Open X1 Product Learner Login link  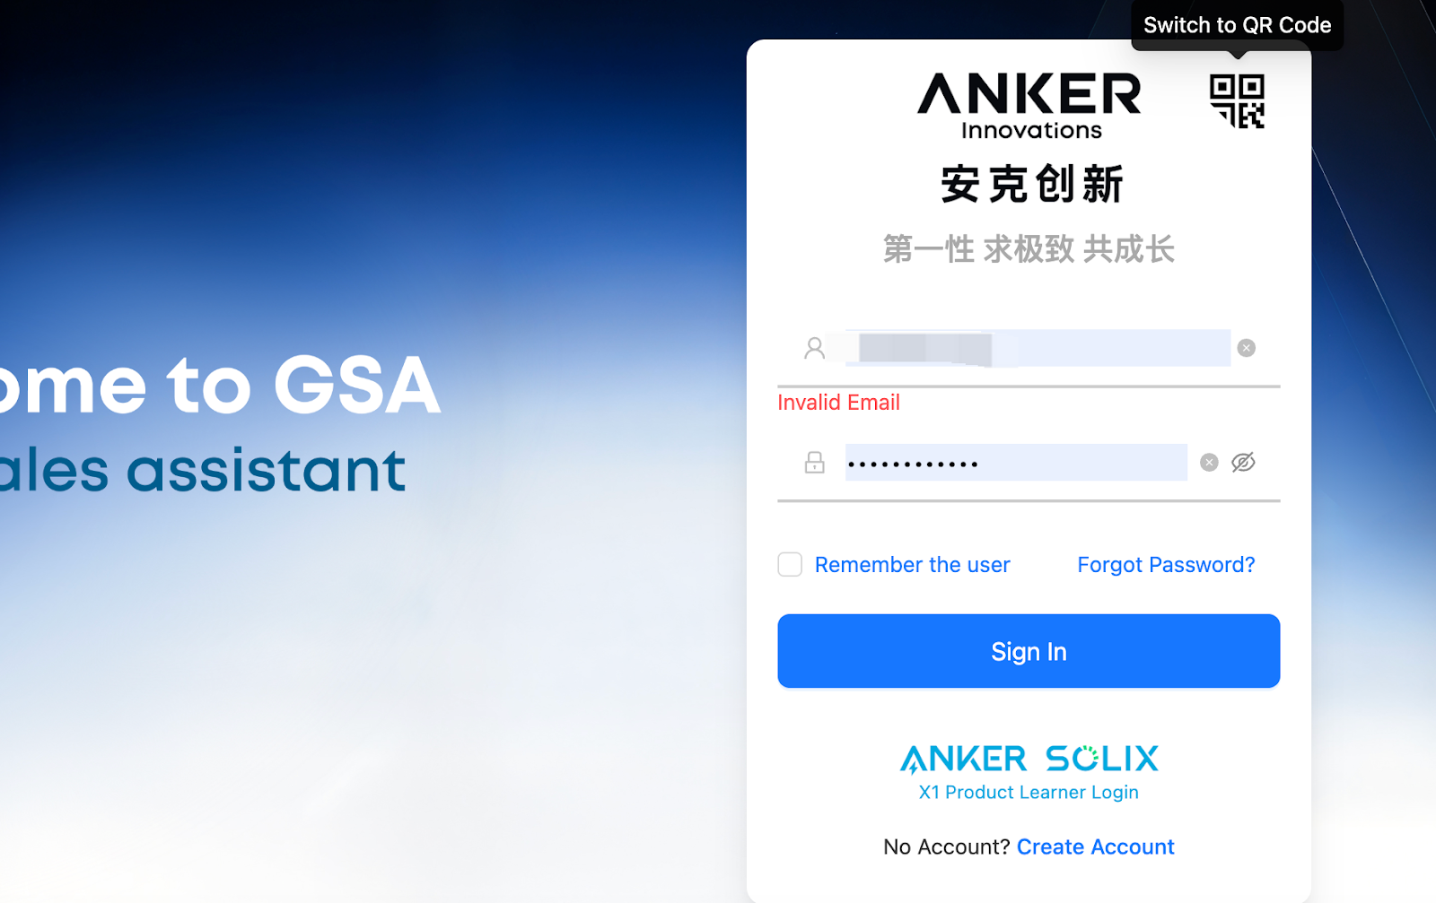point(1029,793)
